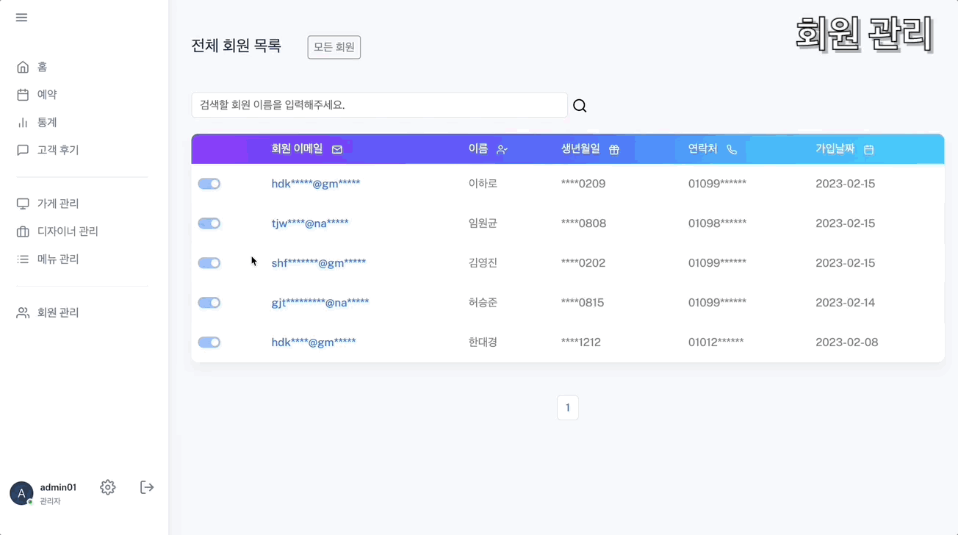Open the hamburger menu icon
This screenshot has height=535, width=958.
tap(21, 18)
